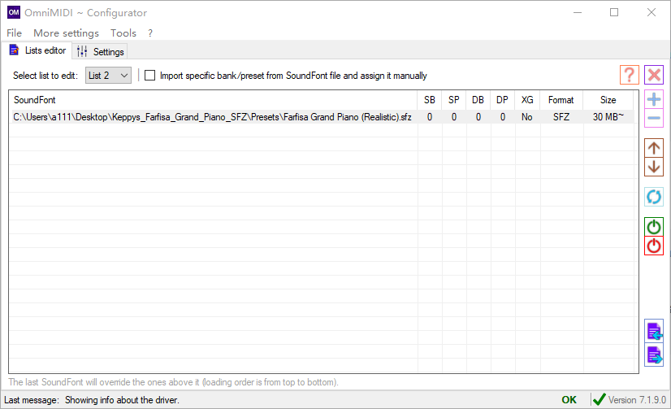Toggle Import specific bank/preset checkbox
This screenshot has width=671, height=409.
[149, 76]
